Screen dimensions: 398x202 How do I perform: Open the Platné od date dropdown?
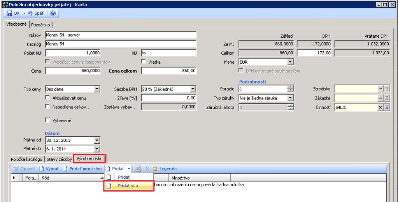[x=97, y=140]
